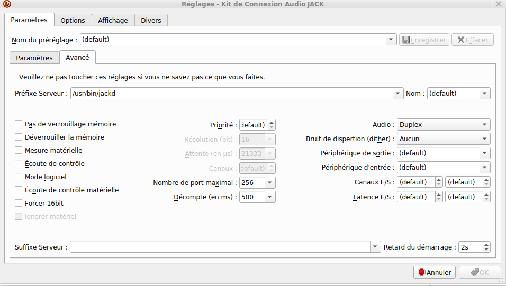Enable Mesure matérielle checkbox
This screenshot has width=506, height=286.
19,151
